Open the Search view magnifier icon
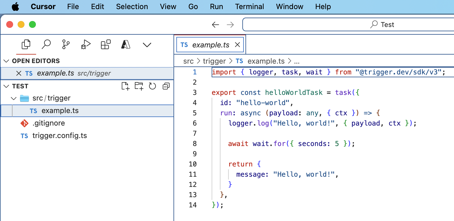 46,44
